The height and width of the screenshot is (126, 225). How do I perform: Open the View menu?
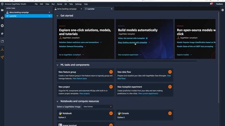pos(47,4)
